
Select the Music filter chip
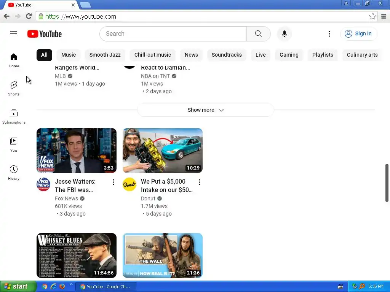coord(69,55)
